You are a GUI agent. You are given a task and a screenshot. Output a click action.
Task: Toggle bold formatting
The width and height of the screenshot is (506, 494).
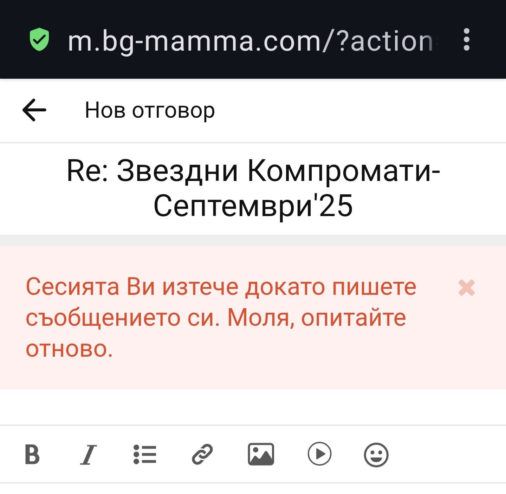[x=32, y=454]
